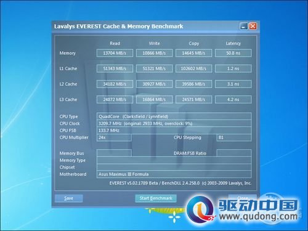Click the empty Memory Bus field

[x=114, y=153]
